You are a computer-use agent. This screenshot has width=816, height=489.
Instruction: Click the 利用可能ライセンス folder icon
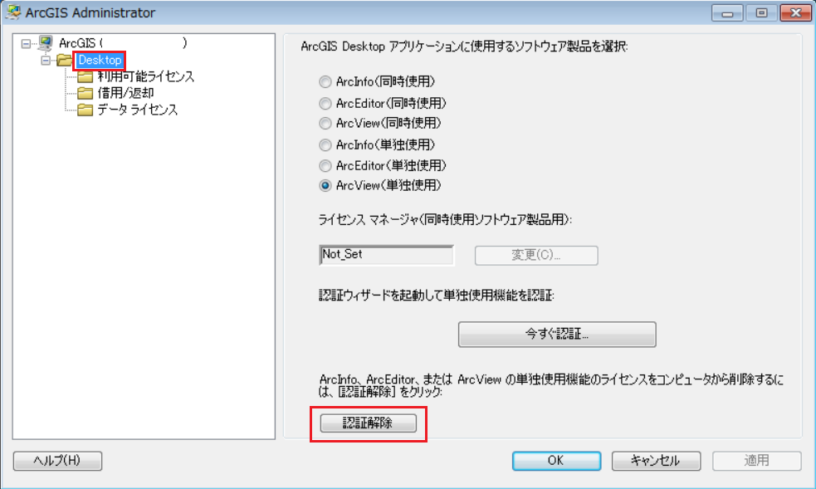click(85, 77)
